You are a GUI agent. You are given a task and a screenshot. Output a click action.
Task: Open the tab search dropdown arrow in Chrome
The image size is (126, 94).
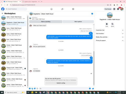coord(2,2)
